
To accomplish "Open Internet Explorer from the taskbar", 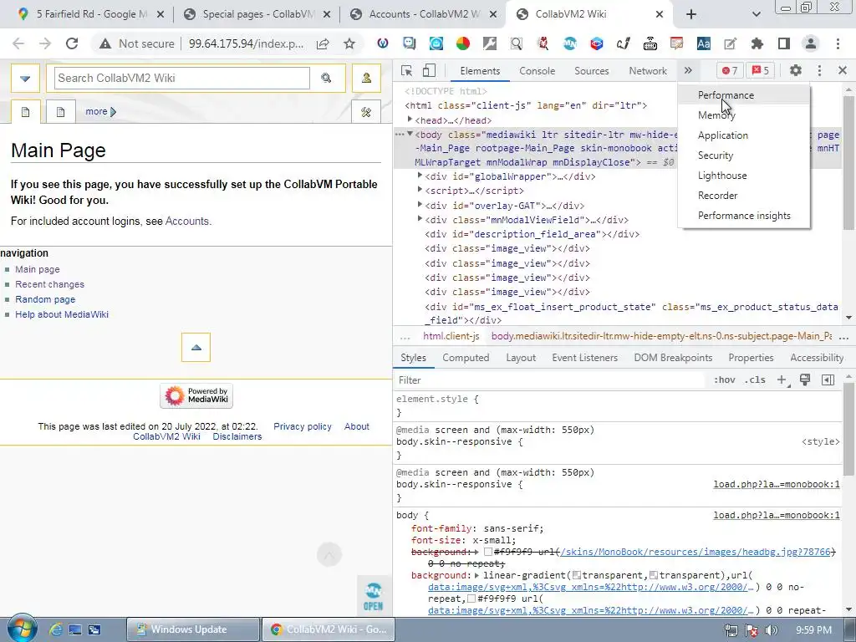I will click(56, 629).
